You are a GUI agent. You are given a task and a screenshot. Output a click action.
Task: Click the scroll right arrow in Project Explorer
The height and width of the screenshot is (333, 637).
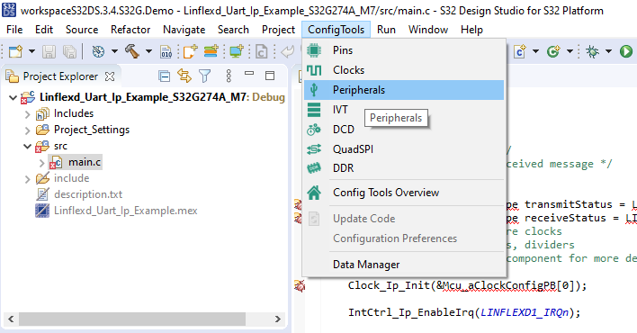coord(277,319)
